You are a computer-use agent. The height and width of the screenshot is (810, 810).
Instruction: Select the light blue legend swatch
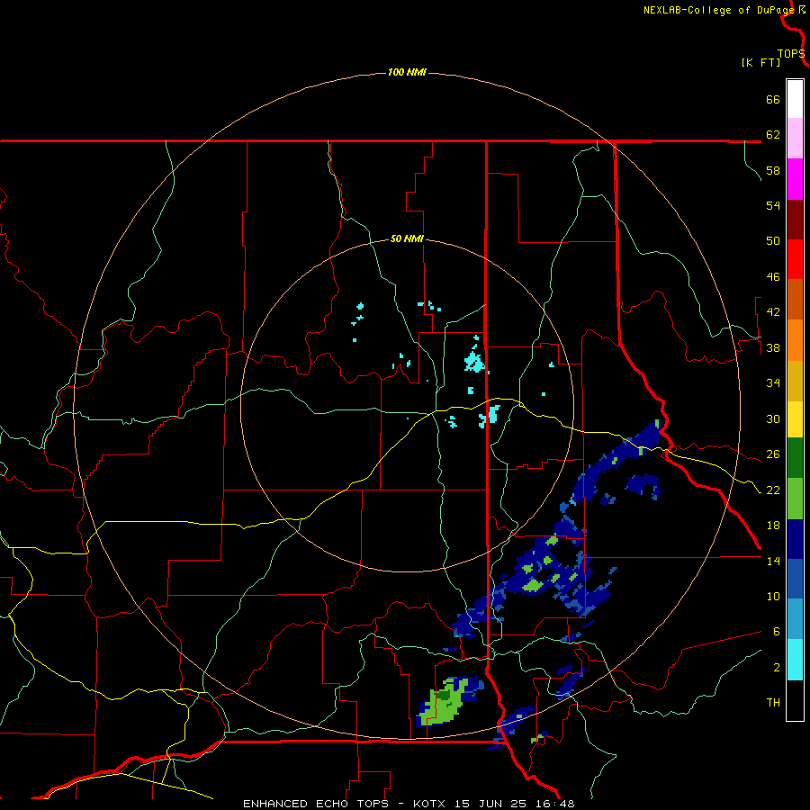[x=795, y=619]
